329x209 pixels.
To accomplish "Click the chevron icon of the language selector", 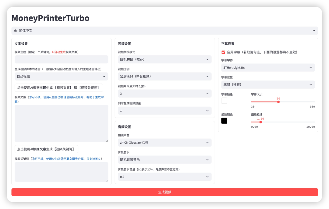I will (x=314, y=31).
